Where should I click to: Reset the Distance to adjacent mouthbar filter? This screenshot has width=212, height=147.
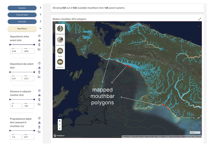pos(39,91)
